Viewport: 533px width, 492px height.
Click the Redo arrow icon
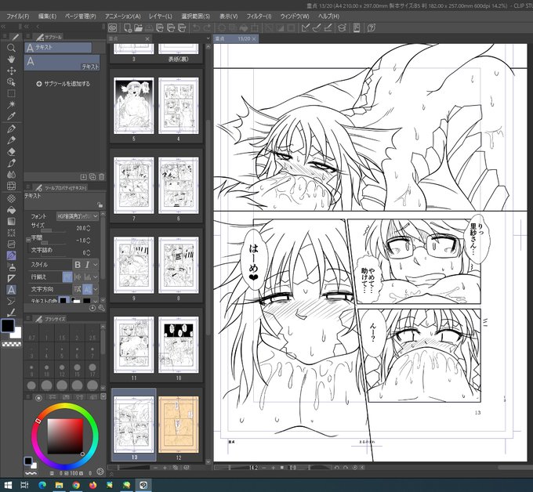pos(207,28)
